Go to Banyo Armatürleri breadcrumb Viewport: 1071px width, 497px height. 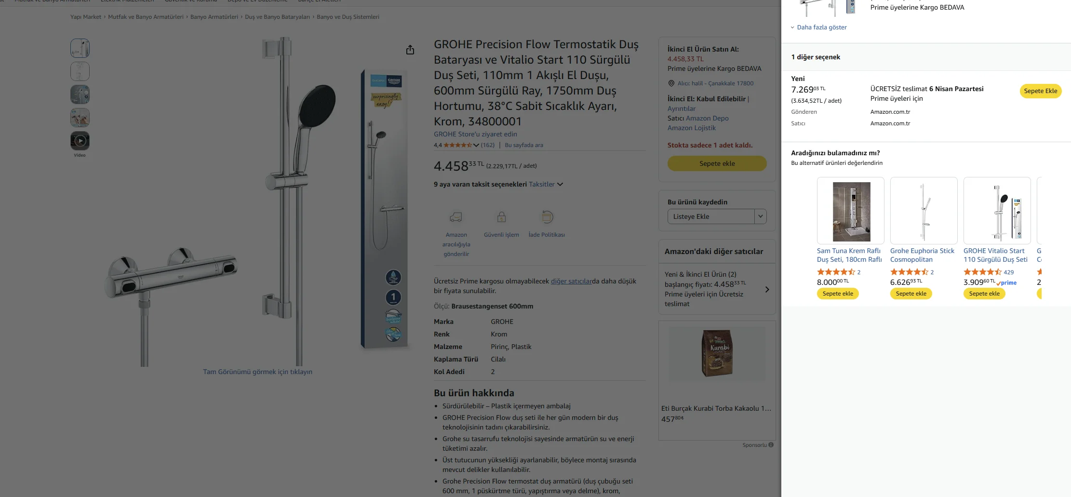[x=214, y=17]
